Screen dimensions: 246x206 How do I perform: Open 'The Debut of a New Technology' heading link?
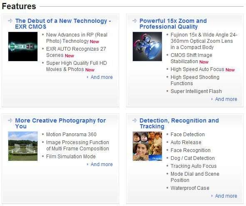coord(63,24)
